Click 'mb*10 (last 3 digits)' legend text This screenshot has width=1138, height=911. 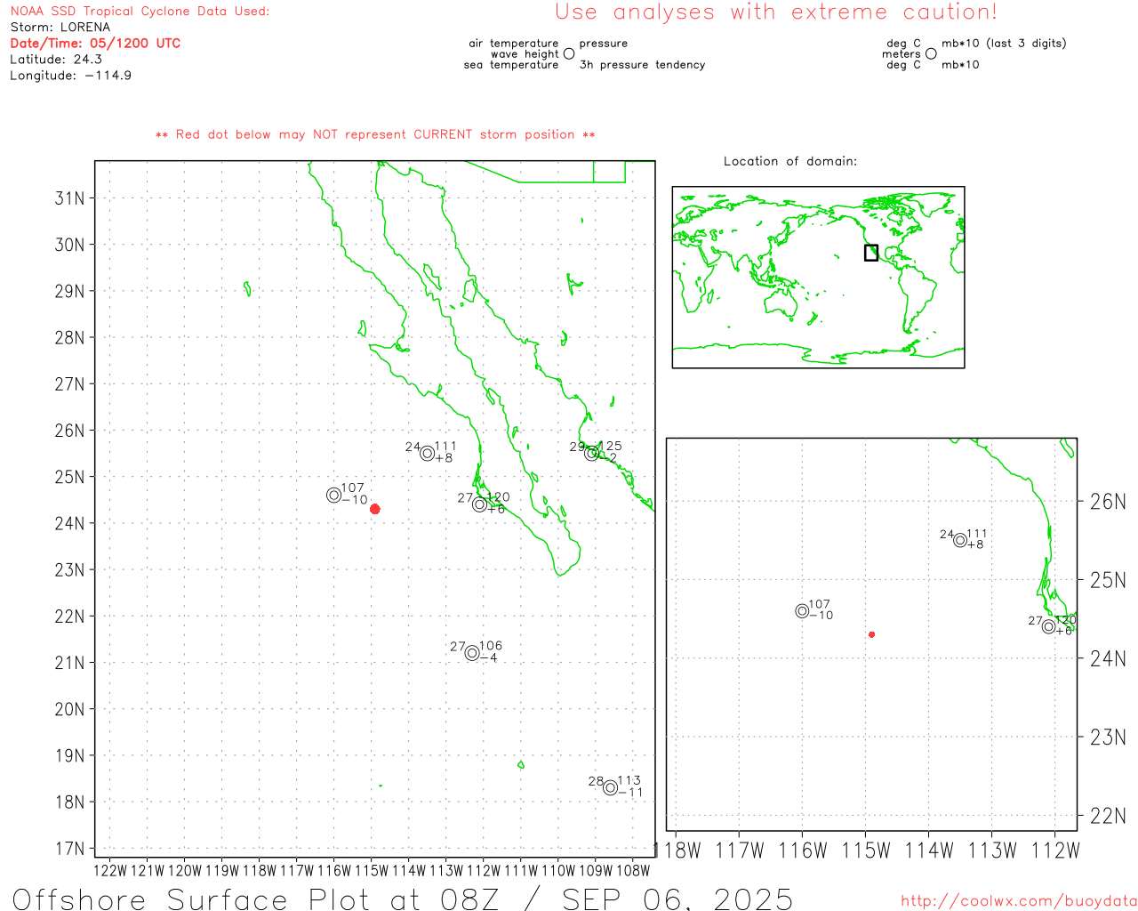click(1004, 44)
